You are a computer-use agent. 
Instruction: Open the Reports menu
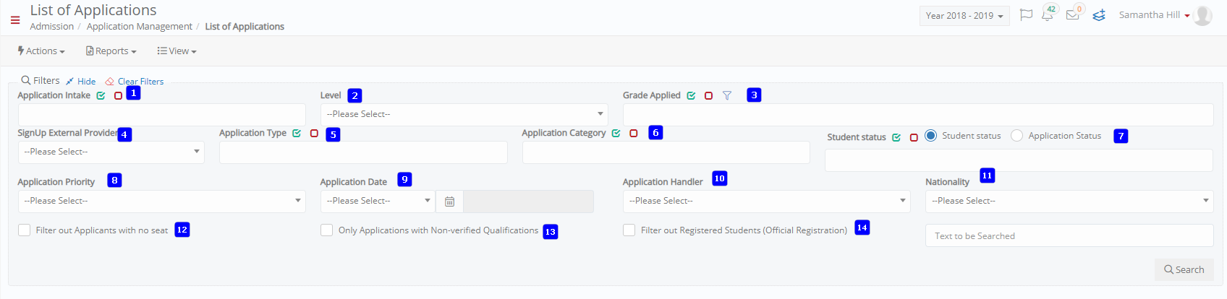111,51
